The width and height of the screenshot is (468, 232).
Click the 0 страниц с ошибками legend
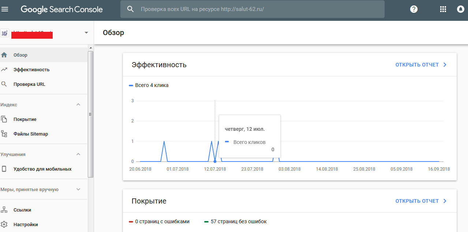click(159, 221)
